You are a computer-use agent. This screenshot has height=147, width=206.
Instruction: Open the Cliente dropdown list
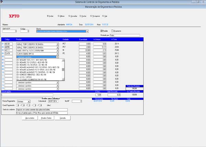[87, 31]
